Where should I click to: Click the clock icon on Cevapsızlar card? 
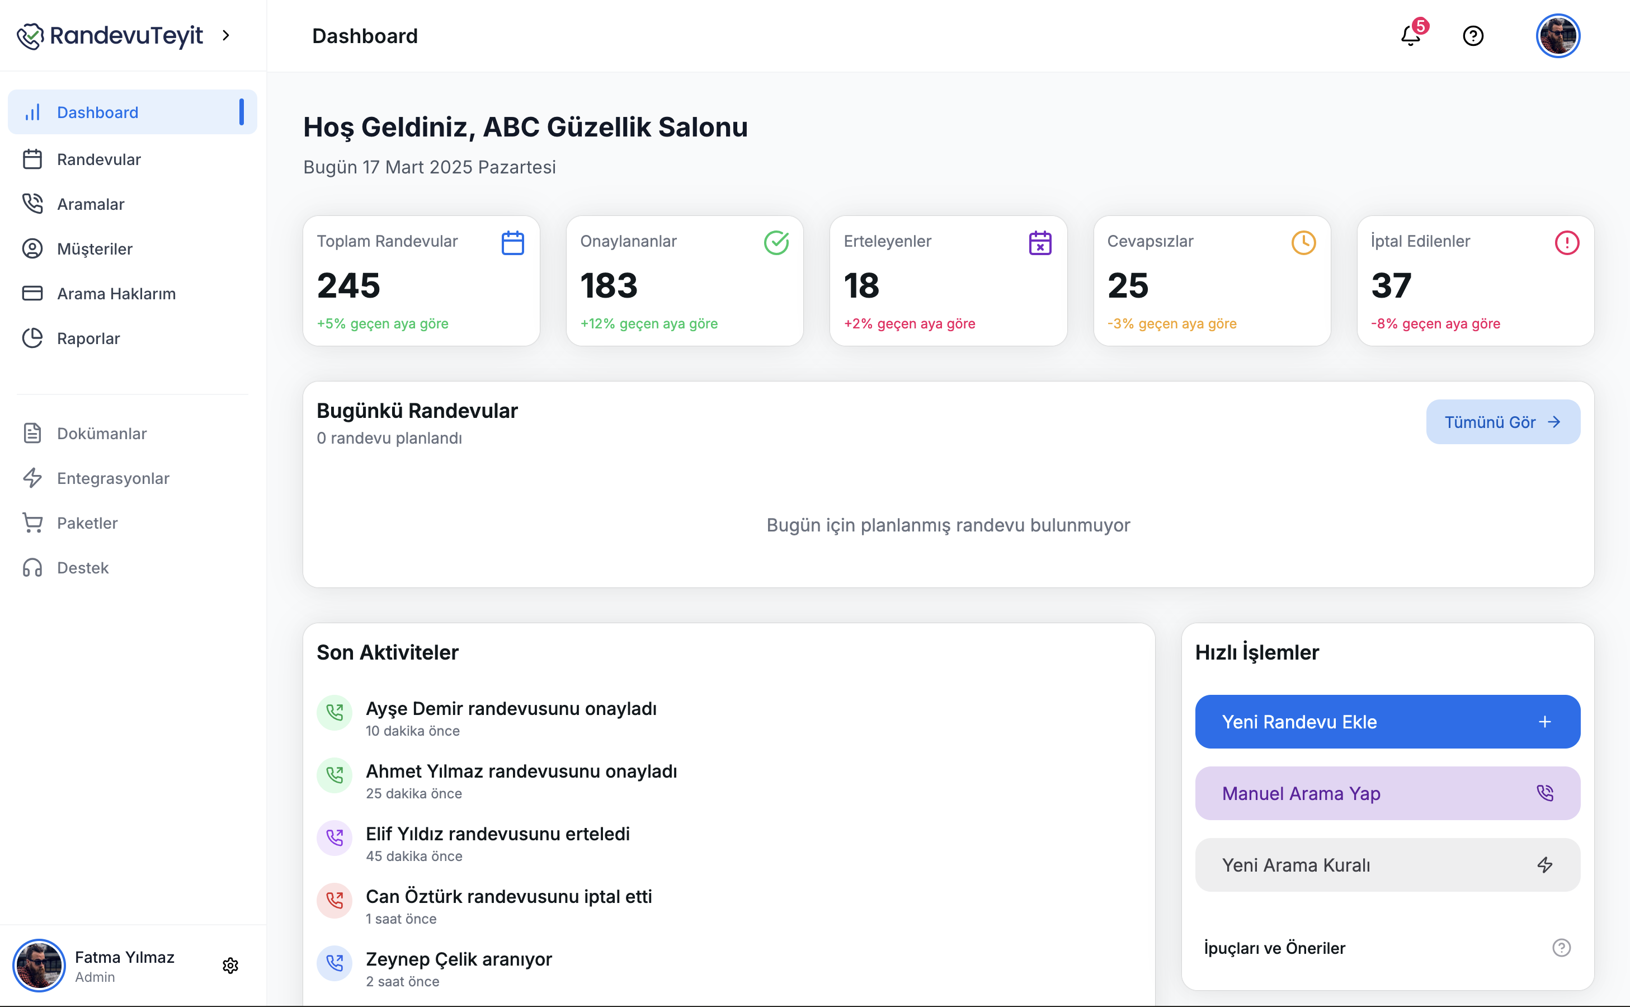[1303, 243]
